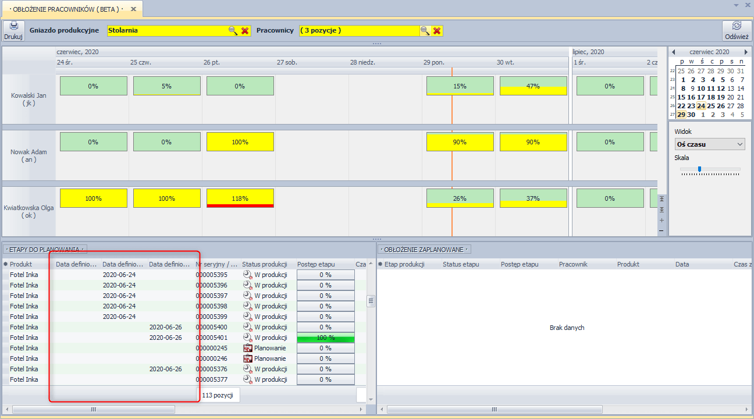754x419 pixels.
Task: Select Nowak Adam's 90% block on June 29
Action: click(460, 142)
